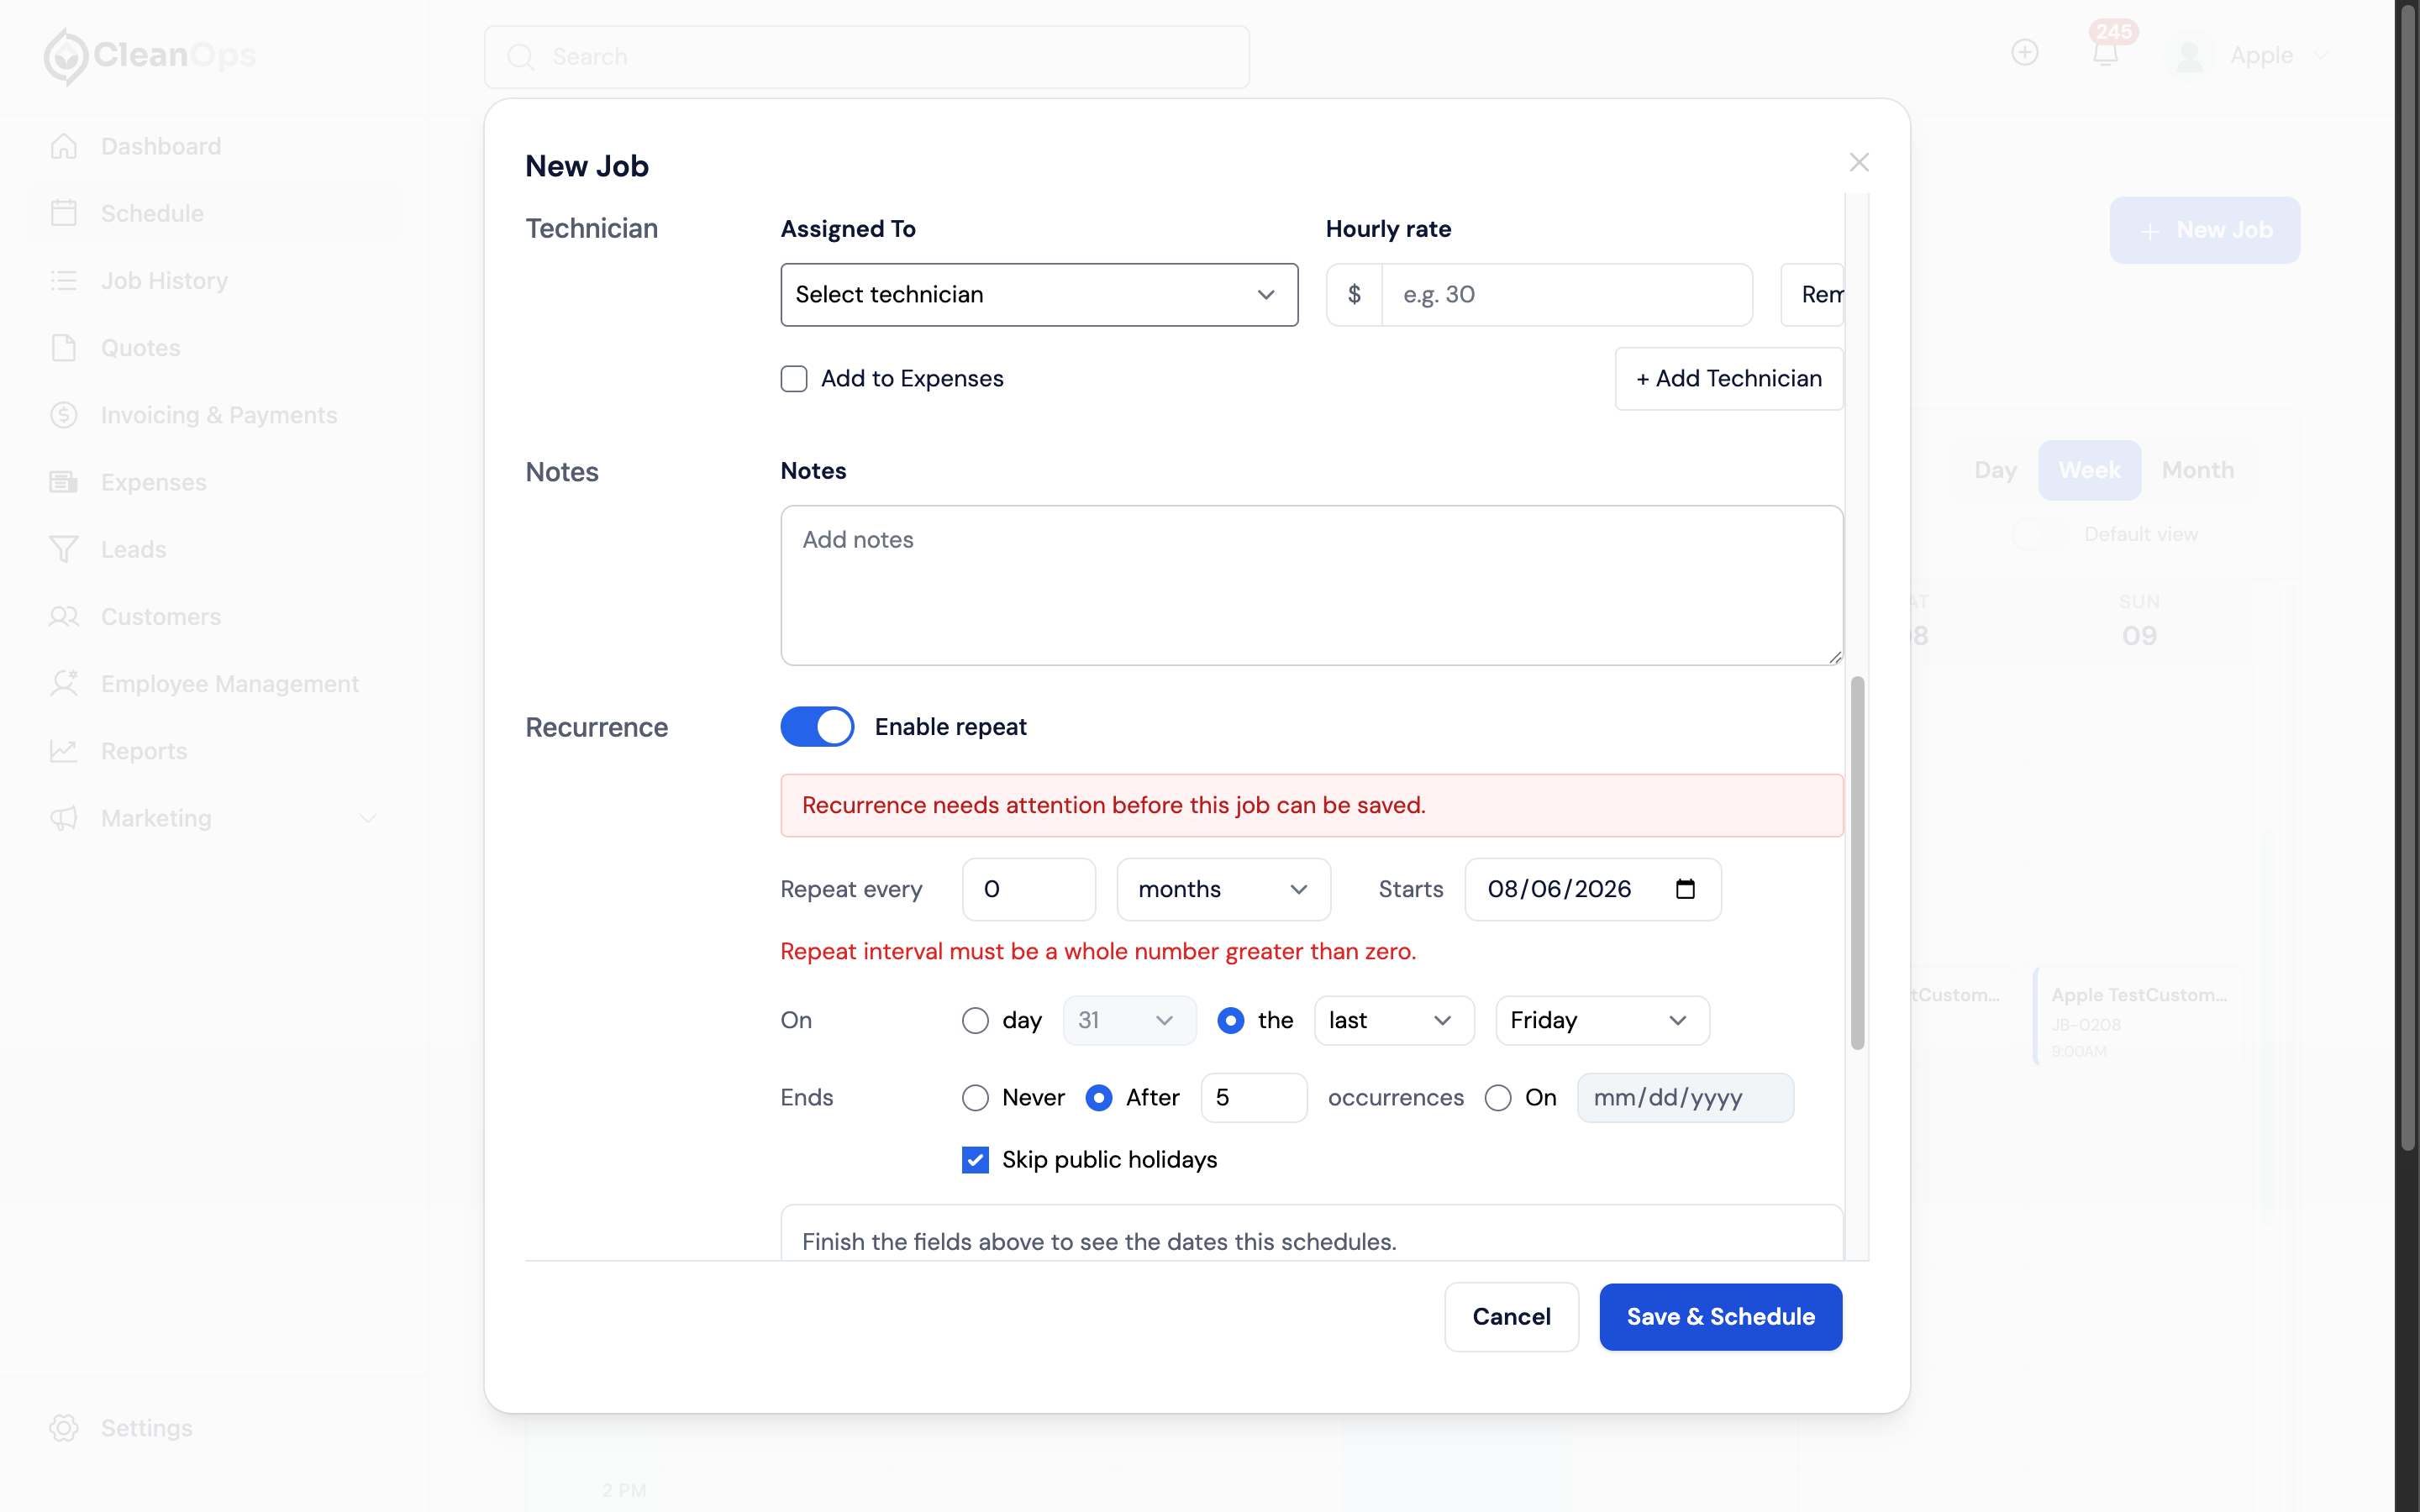This screenshot has height=1512, width=2420.
Task: Open Employee Management menu item
Action: tap(213, 683)
